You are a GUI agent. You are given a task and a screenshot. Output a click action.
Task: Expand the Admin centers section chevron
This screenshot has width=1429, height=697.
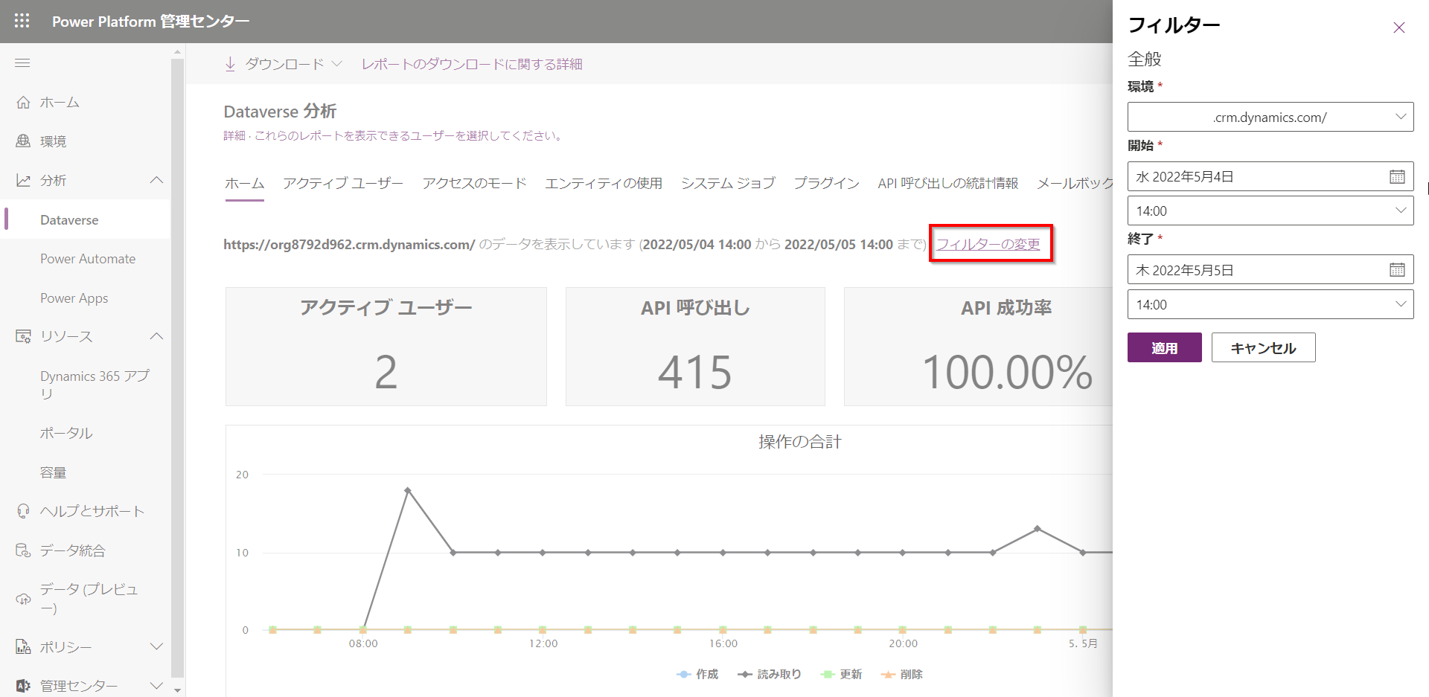coord(156,686)
